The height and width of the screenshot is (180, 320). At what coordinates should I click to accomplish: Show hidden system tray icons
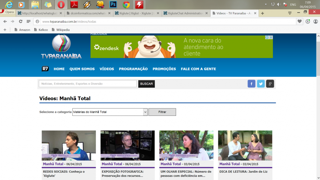point(266,4)
